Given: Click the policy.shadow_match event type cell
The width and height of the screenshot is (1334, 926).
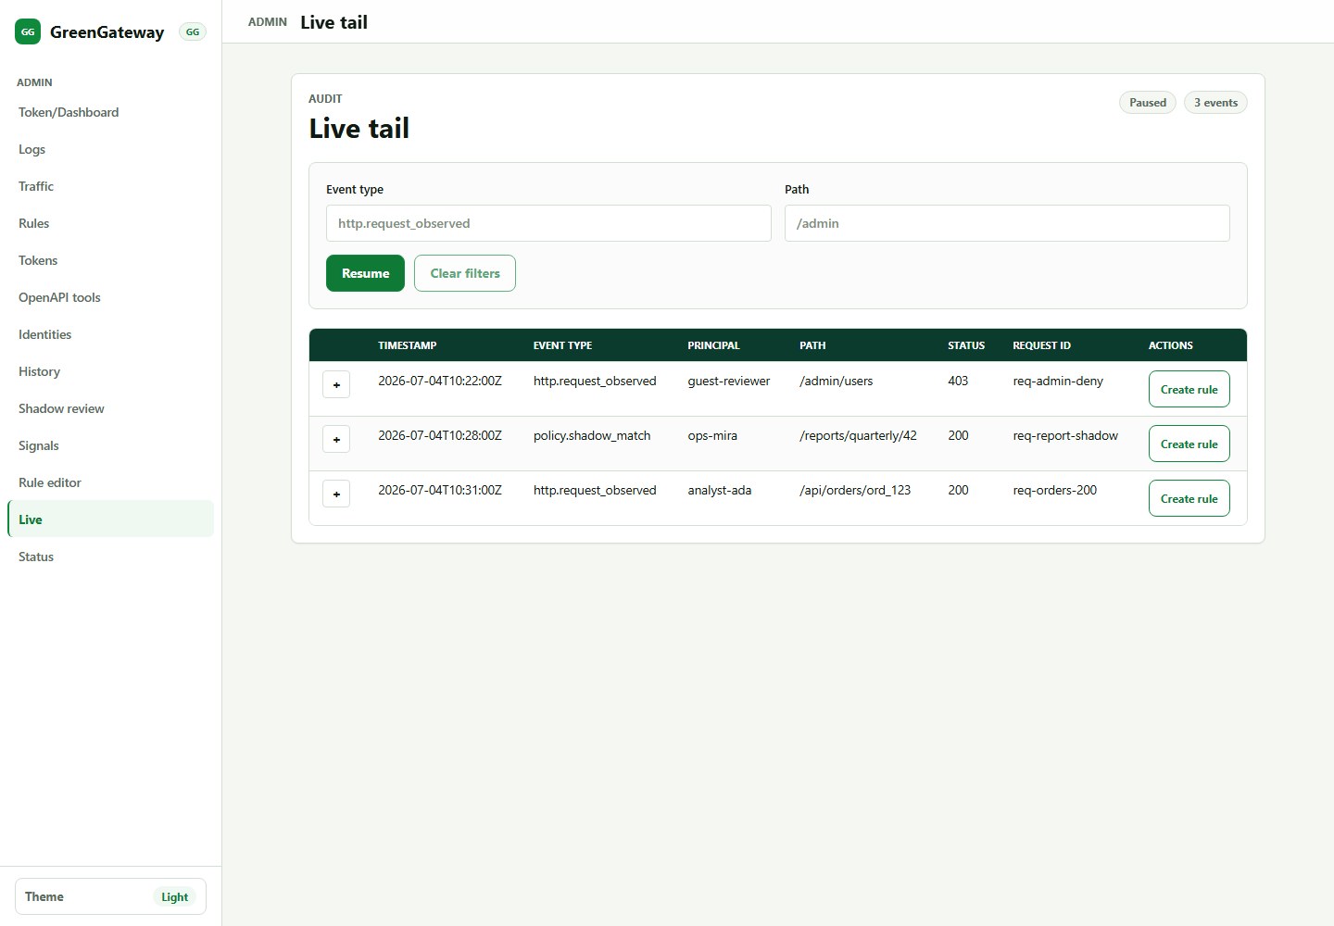Looking at the screenshot, I should (592, 435).
